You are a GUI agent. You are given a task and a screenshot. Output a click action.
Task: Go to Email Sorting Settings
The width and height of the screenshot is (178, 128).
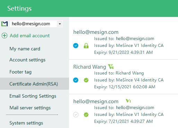pyautogui.click(x=33, y=96)
